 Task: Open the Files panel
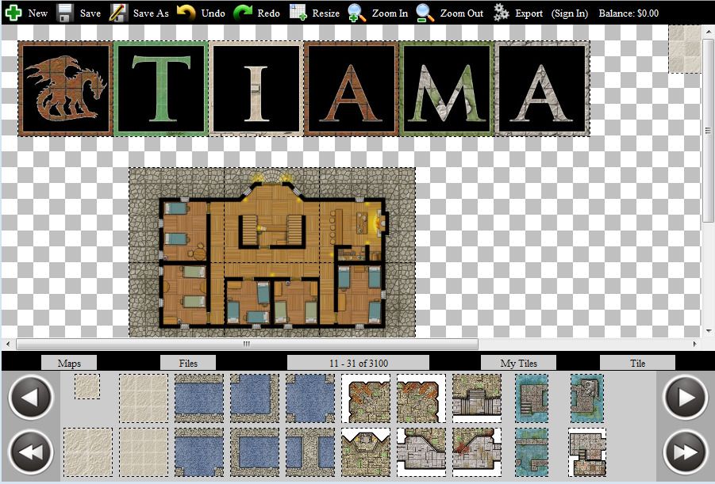[187, 363]
